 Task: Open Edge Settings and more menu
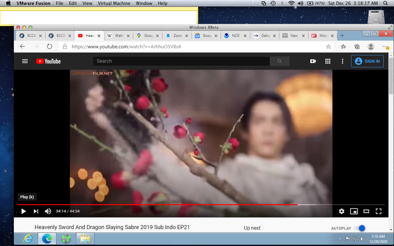point(385,47)
